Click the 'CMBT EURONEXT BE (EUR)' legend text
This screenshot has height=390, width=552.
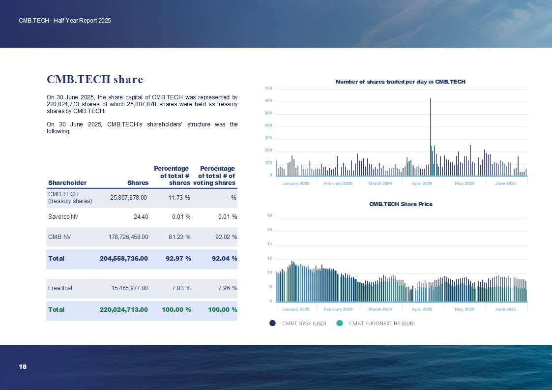point(381,323)
